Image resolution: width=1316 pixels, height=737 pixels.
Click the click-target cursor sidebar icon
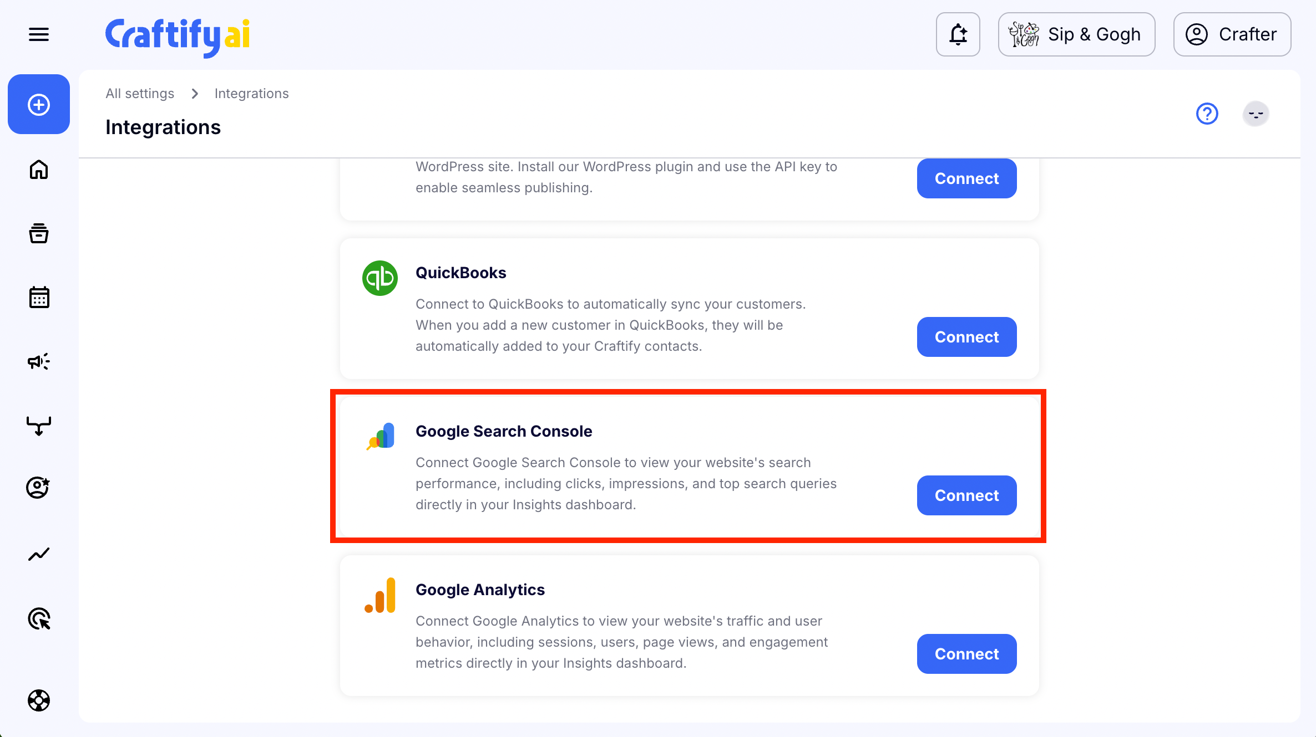pos(39,618)
